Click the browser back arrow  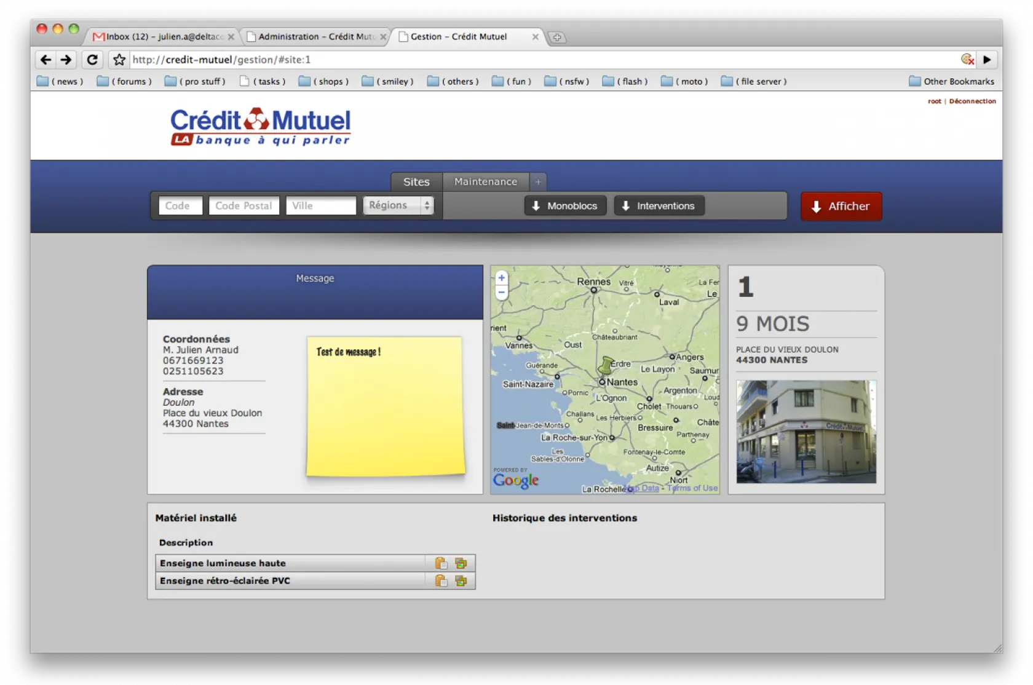[46, 60]
